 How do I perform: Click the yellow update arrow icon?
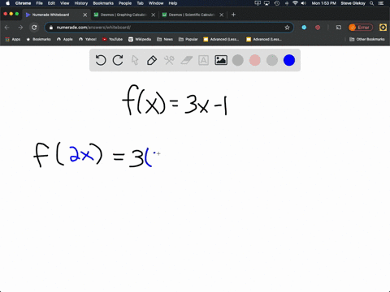[383, 28]
